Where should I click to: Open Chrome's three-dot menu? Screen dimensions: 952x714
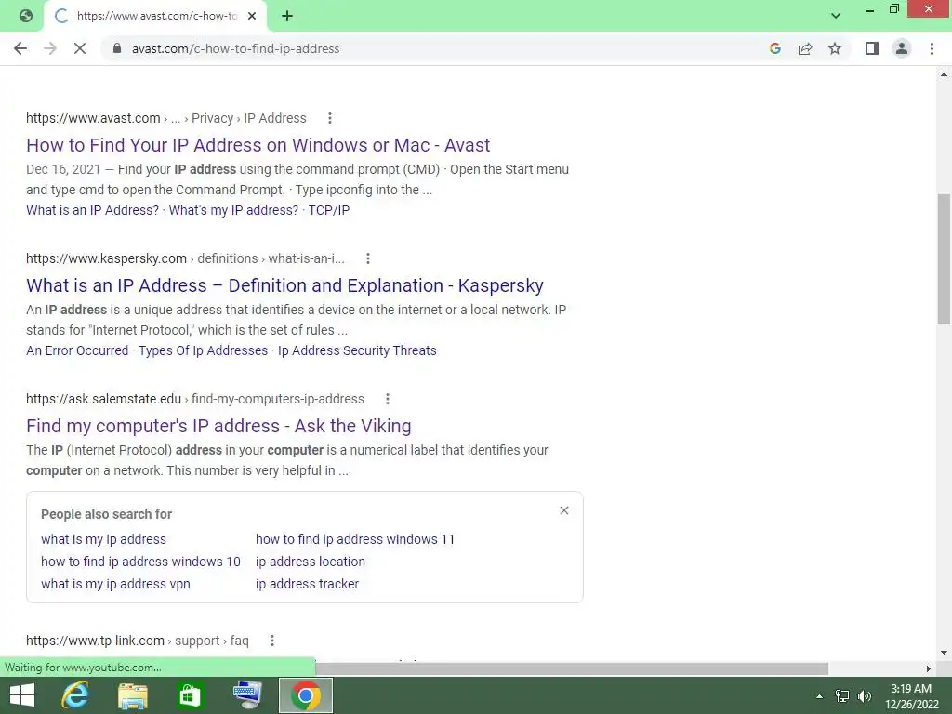point(932,48)
